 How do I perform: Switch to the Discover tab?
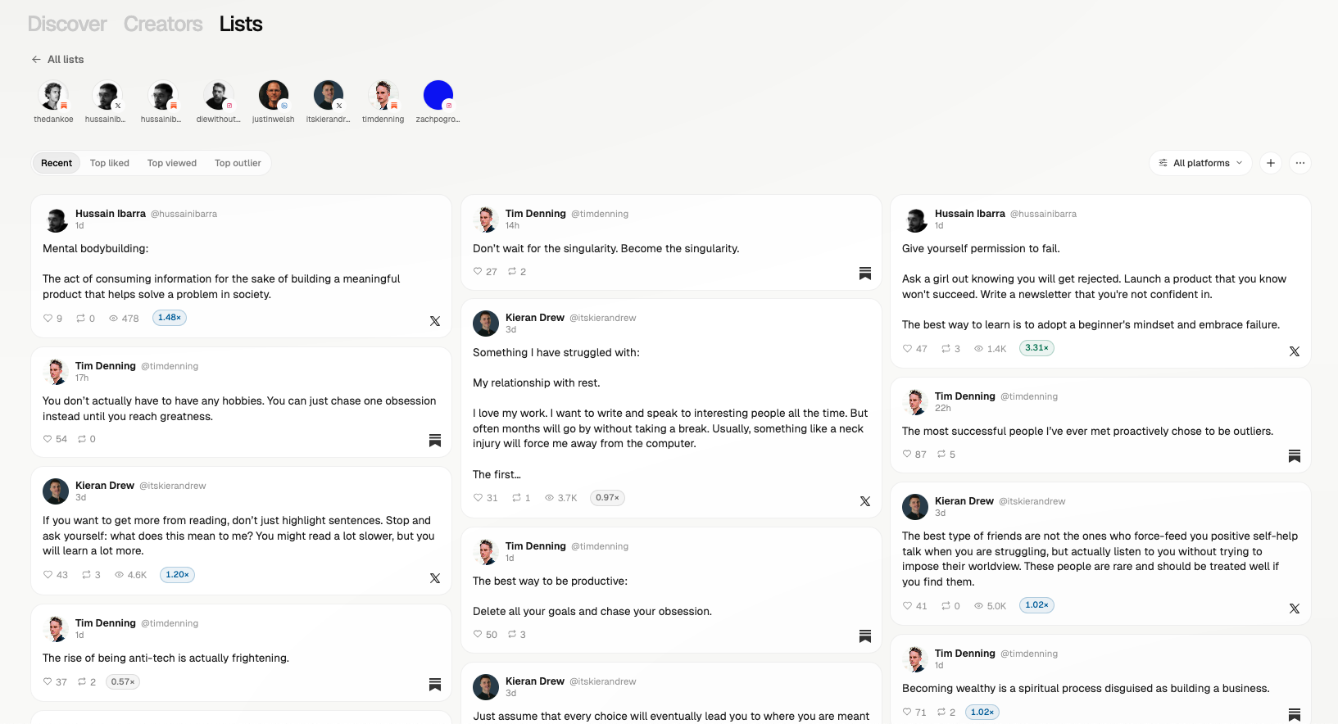pyautogui.click(x=67, y=24)
